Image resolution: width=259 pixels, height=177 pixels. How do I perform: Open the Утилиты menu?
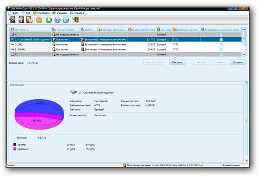(60, 13)
